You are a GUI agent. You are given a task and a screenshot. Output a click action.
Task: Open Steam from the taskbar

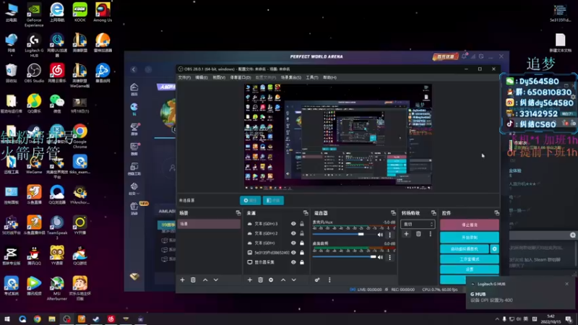coord(96,318)
